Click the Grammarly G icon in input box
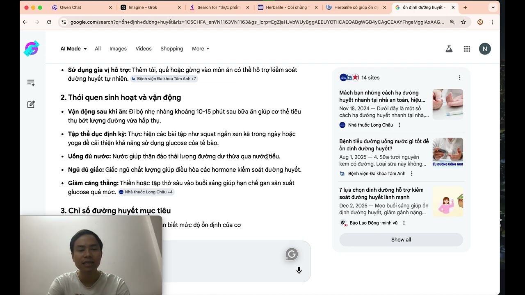This screenshot has width=525, height=295. (292, 254)
